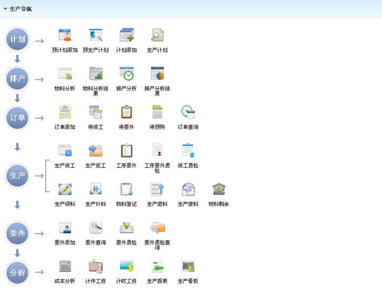This screenshot has height=288, width=382.
Task: Select the 分析 round stage button
Action: pos(18,272)
